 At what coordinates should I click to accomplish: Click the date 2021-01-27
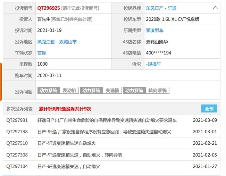(205, 166)
